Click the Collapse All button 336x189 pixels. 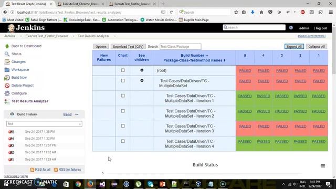click(317, 47)
